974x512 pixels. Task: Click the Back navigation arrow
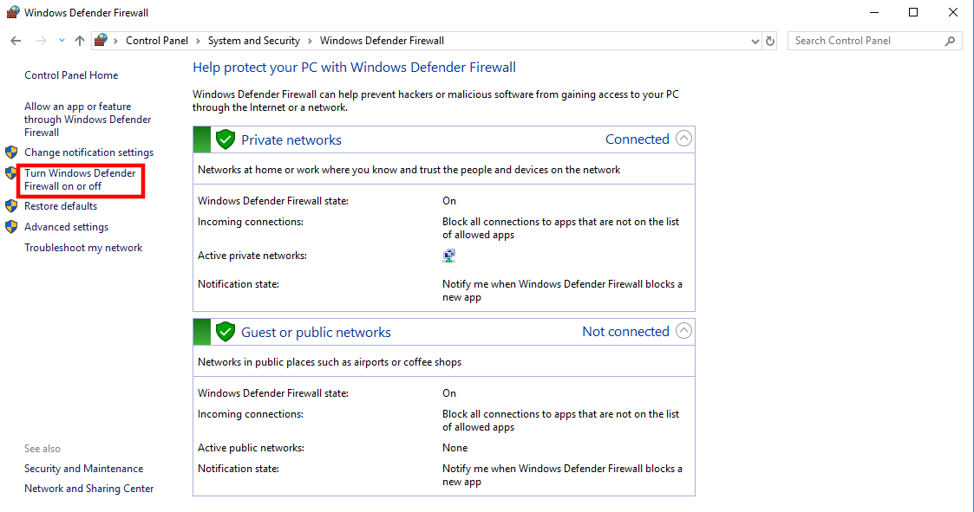[x=16, y=41]
